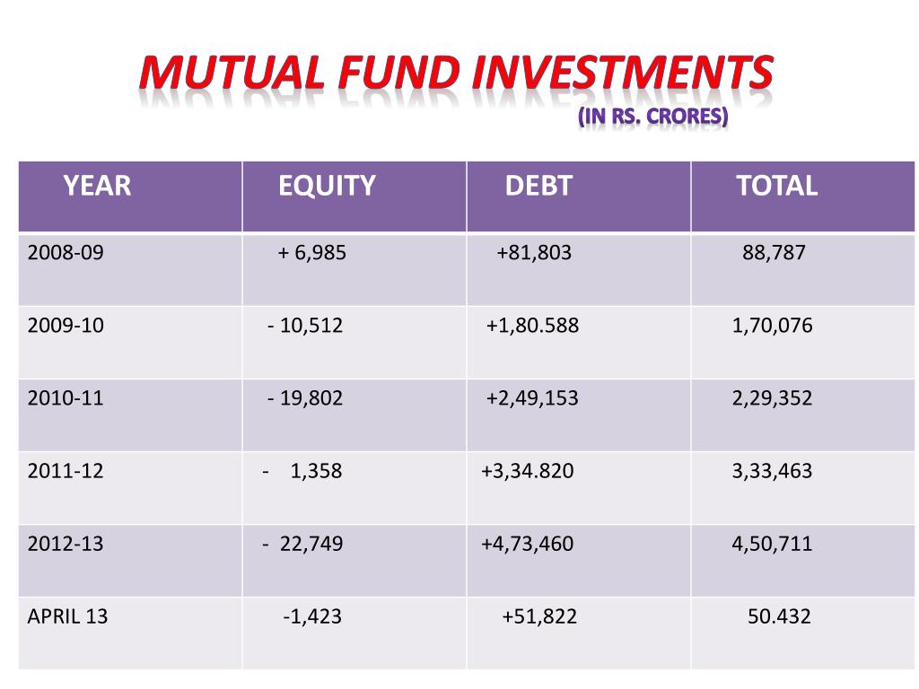Click the +2,49,153 debt value
This screenshot has height=689, width=919.
[x=532, y=398]
